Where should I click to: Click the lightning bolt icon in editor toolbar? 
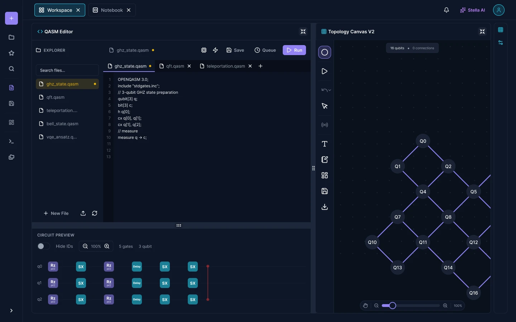click(x=215, y=50)
